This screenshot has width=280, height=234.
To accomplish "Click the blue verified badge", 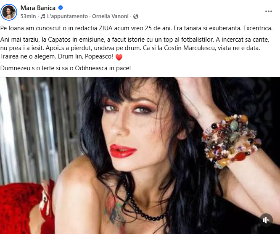I will coord(61,8).
